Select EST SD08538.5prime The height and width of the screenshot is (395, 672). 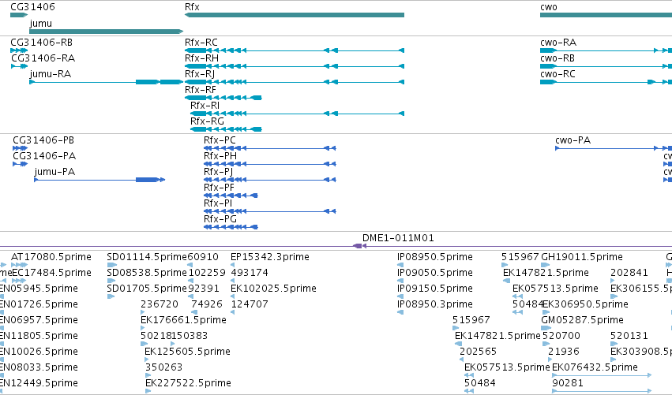147,273
